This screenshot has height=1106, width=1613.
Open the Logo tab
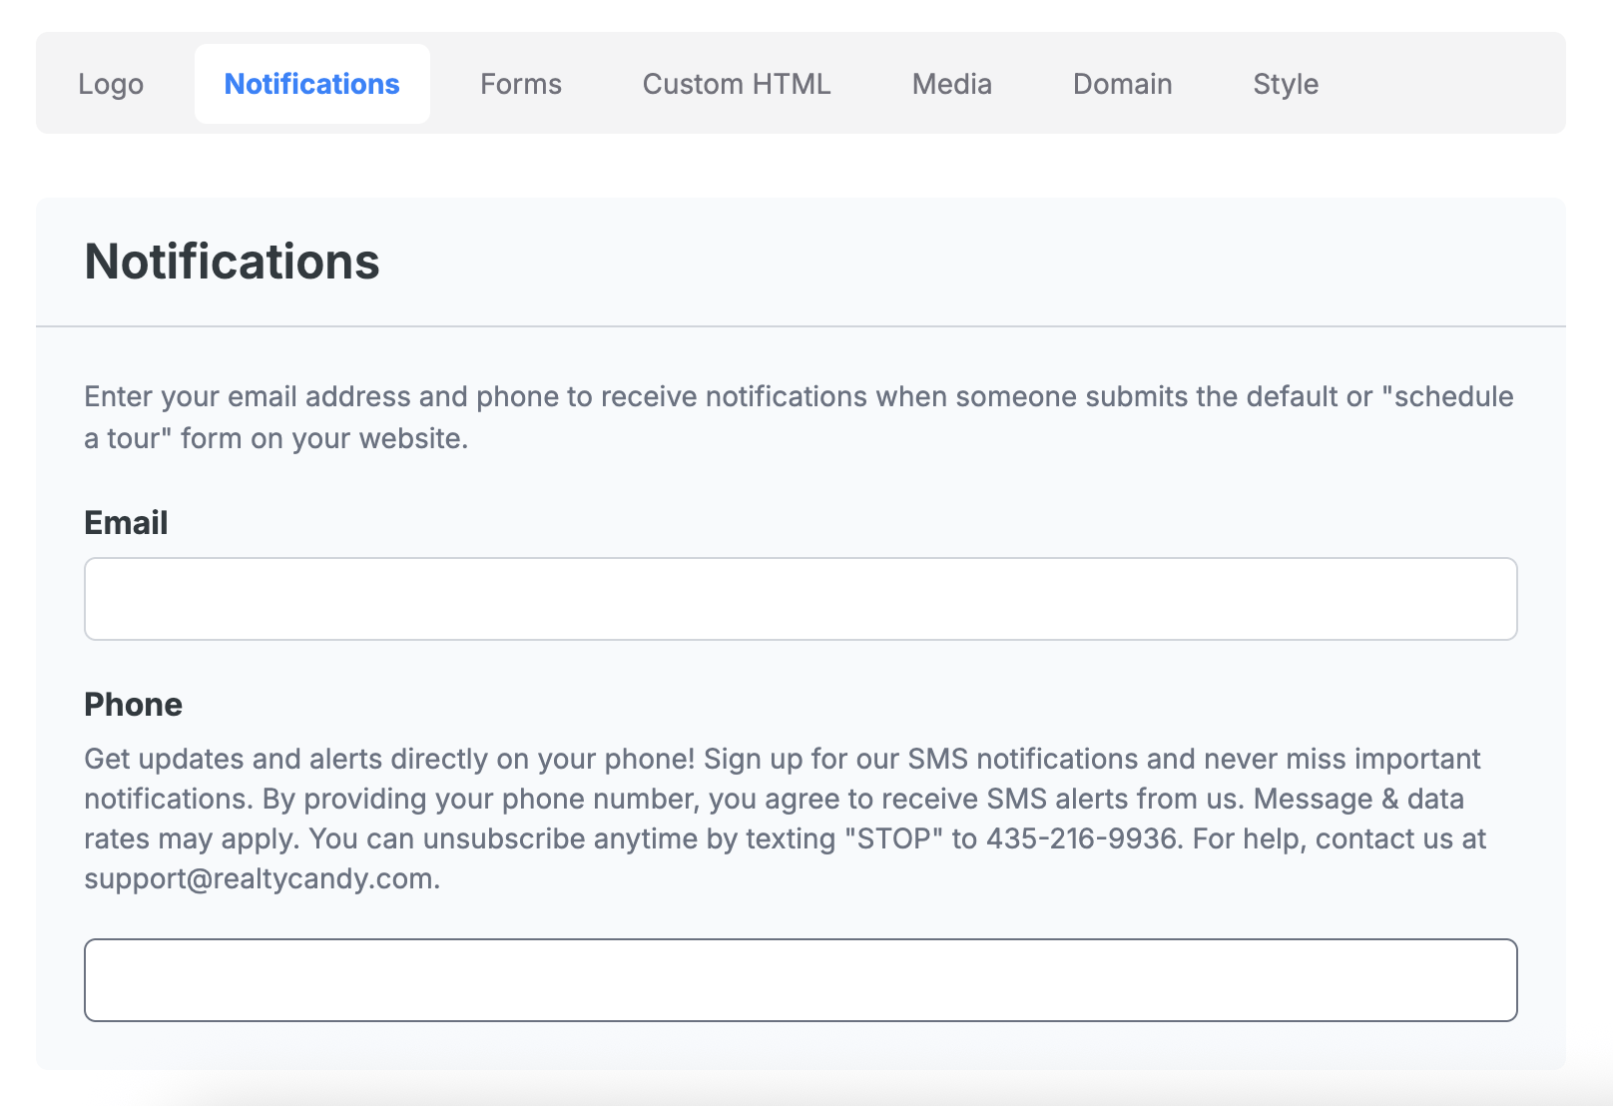[111, 84]
